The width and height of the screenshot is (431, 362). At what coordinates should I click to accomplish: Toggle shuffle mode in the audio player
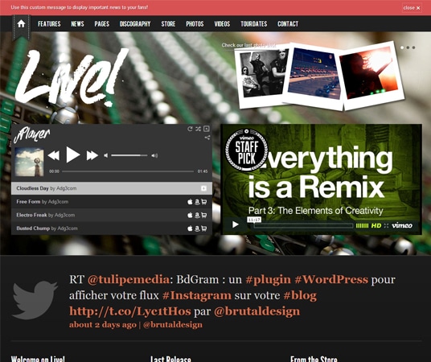tap(198, 129)
